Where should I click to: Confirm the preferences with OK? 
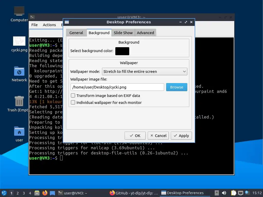pos(135,135)
